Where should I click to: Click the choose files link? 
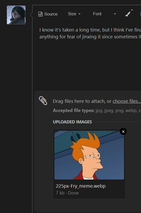(127, 101)
